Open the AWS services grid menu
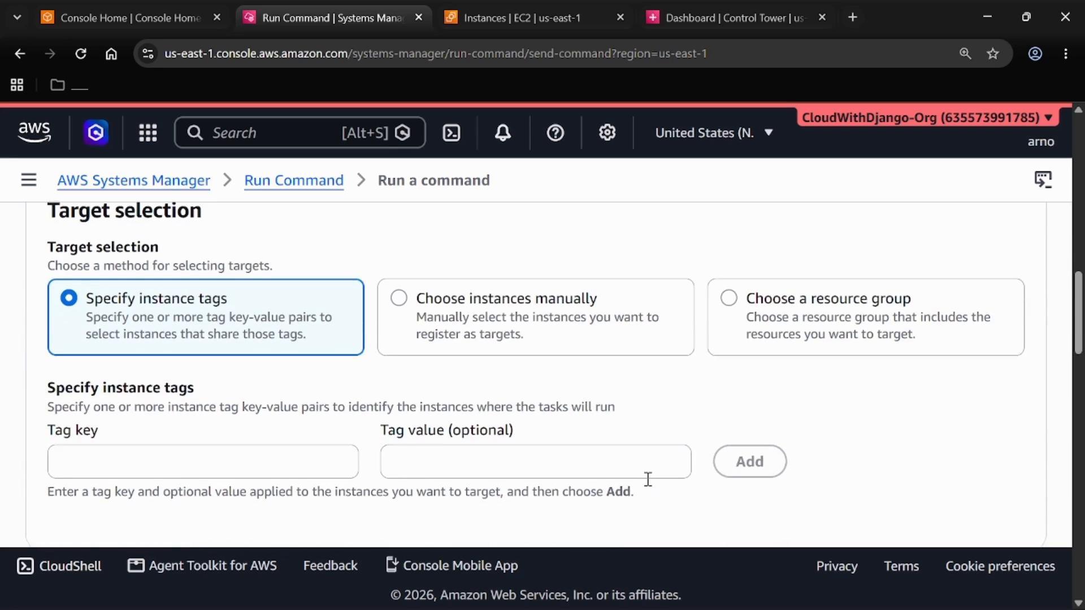 pyautogui.click(x=148, y=133)
